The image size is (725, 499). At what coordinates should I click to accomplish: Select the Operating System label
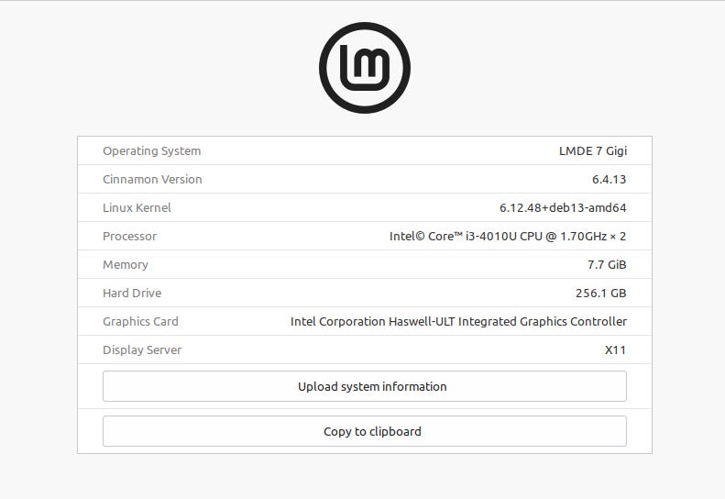coord(151,151)
